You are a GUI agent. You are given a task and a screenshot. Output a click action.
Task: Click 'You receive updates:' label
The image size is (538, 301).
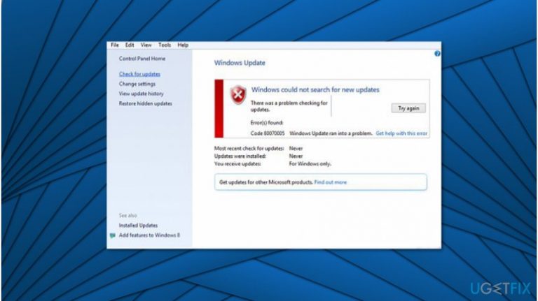click(x=237, y=164)
